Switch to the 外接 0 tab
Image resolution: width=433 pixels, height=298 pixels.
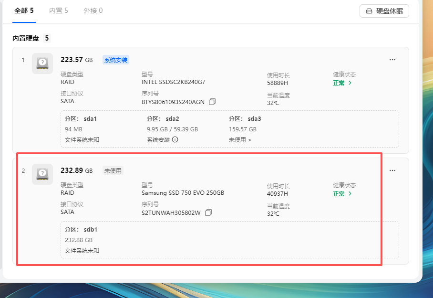[93, 11]
